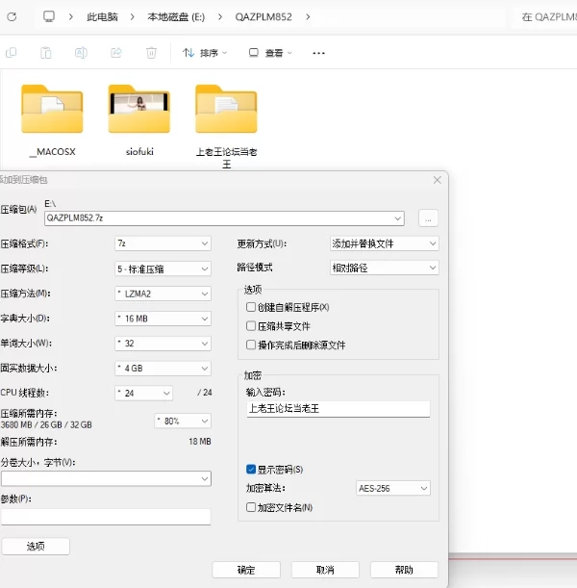Open the memory usage dropdown showing 80%
The height and width of the screenshot is (588, 577).
tap(183, 422)
